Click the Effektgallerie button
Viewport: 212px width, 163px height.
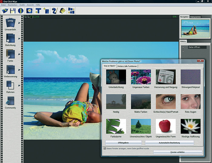click(x=123, y=143)
